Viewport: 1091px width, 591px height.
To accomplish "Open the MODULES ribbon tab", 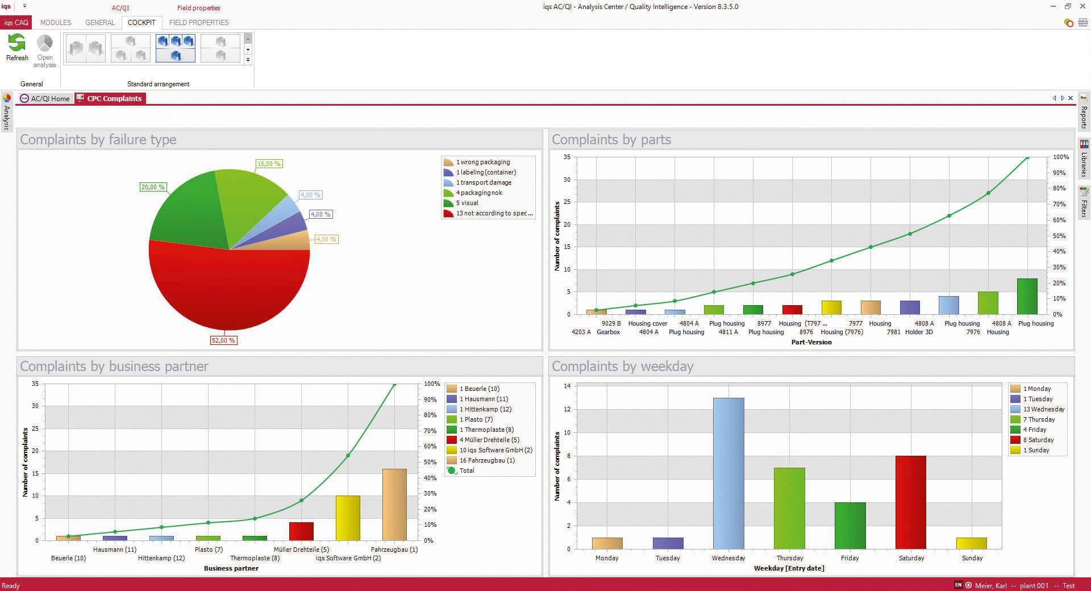I will pos(55,23).
